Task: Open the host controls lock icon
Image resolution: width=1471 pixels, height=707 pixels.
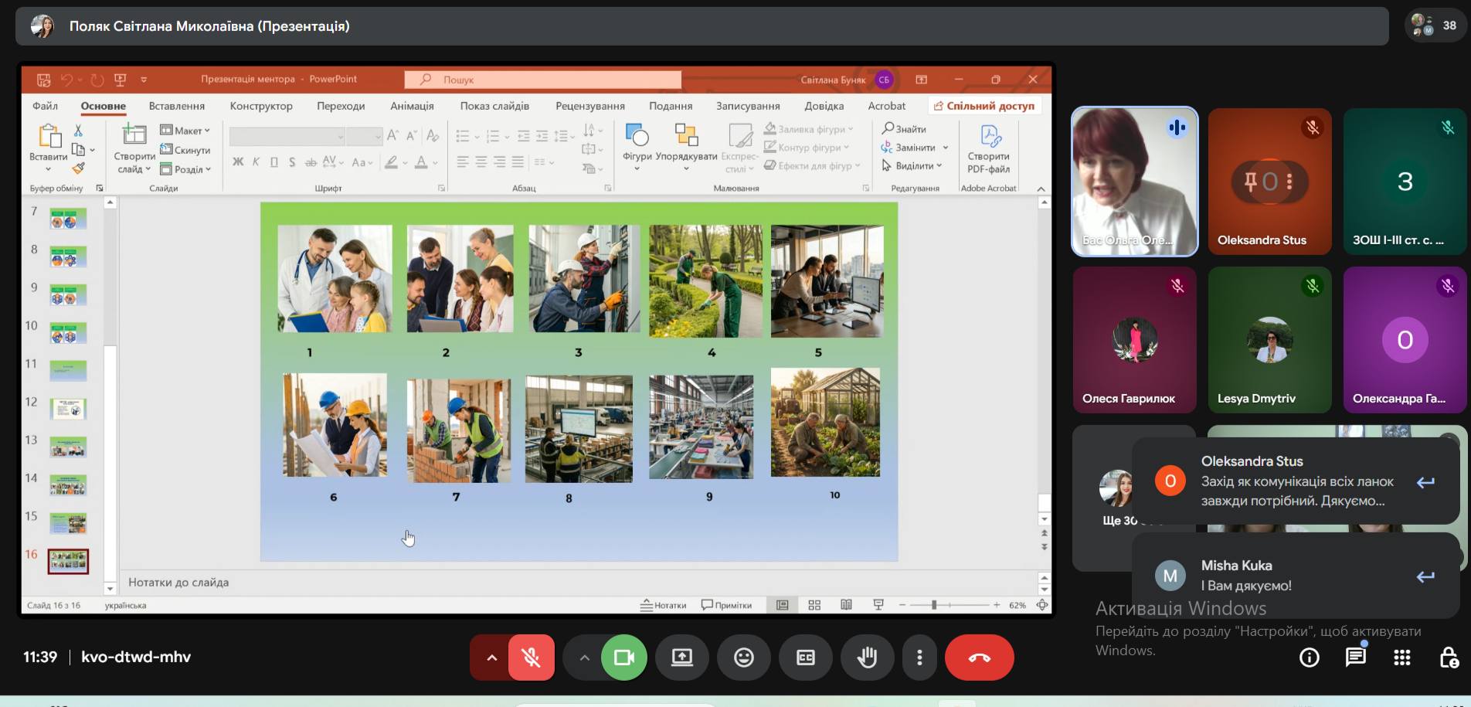Action: 1449,658
